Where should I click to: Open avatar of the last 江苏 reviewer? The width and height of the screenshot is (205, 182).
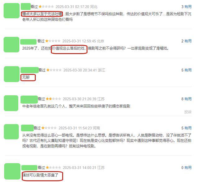tap(12, 171)
